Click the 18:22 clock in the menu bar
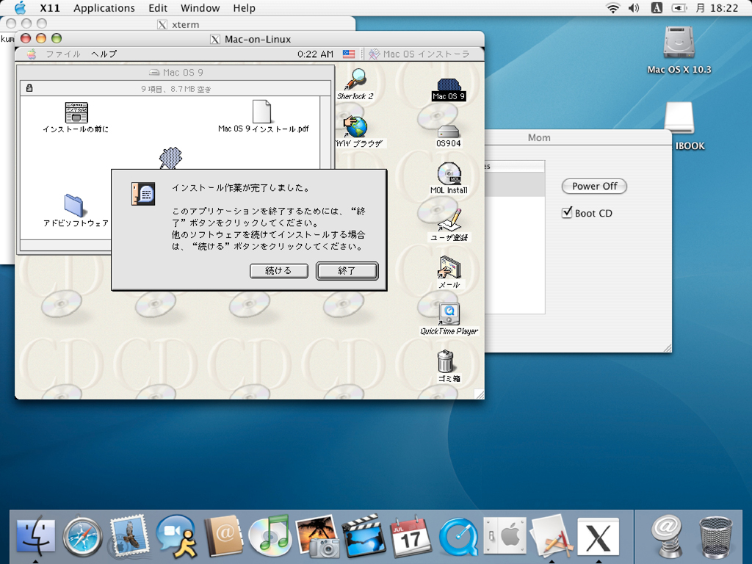 723,8
